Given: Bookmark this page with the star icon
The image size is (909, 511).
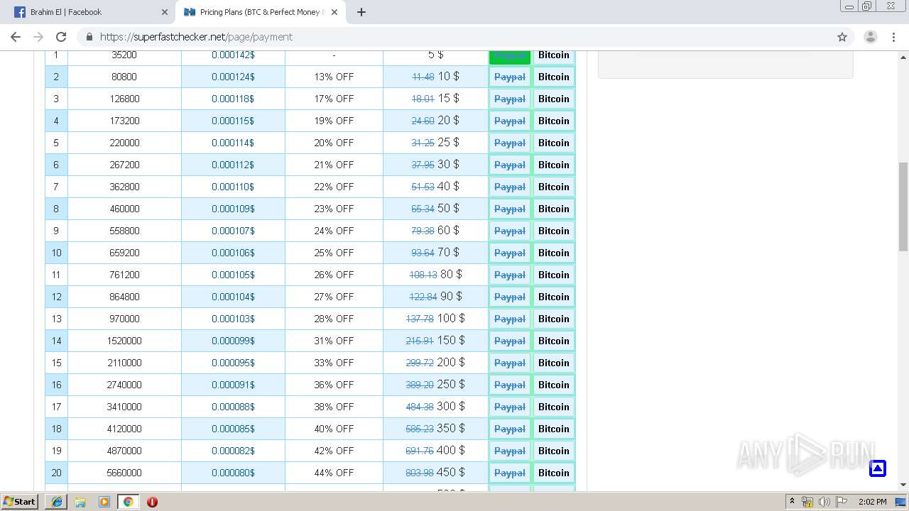Looking at the screenshot, I should 842,37.
